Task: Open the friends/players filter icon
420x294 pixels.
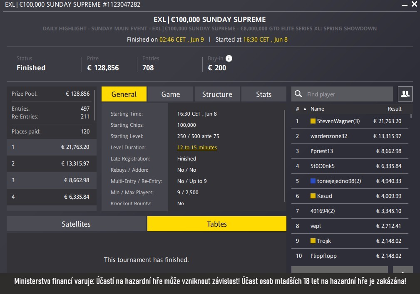Action: [405, 94]
